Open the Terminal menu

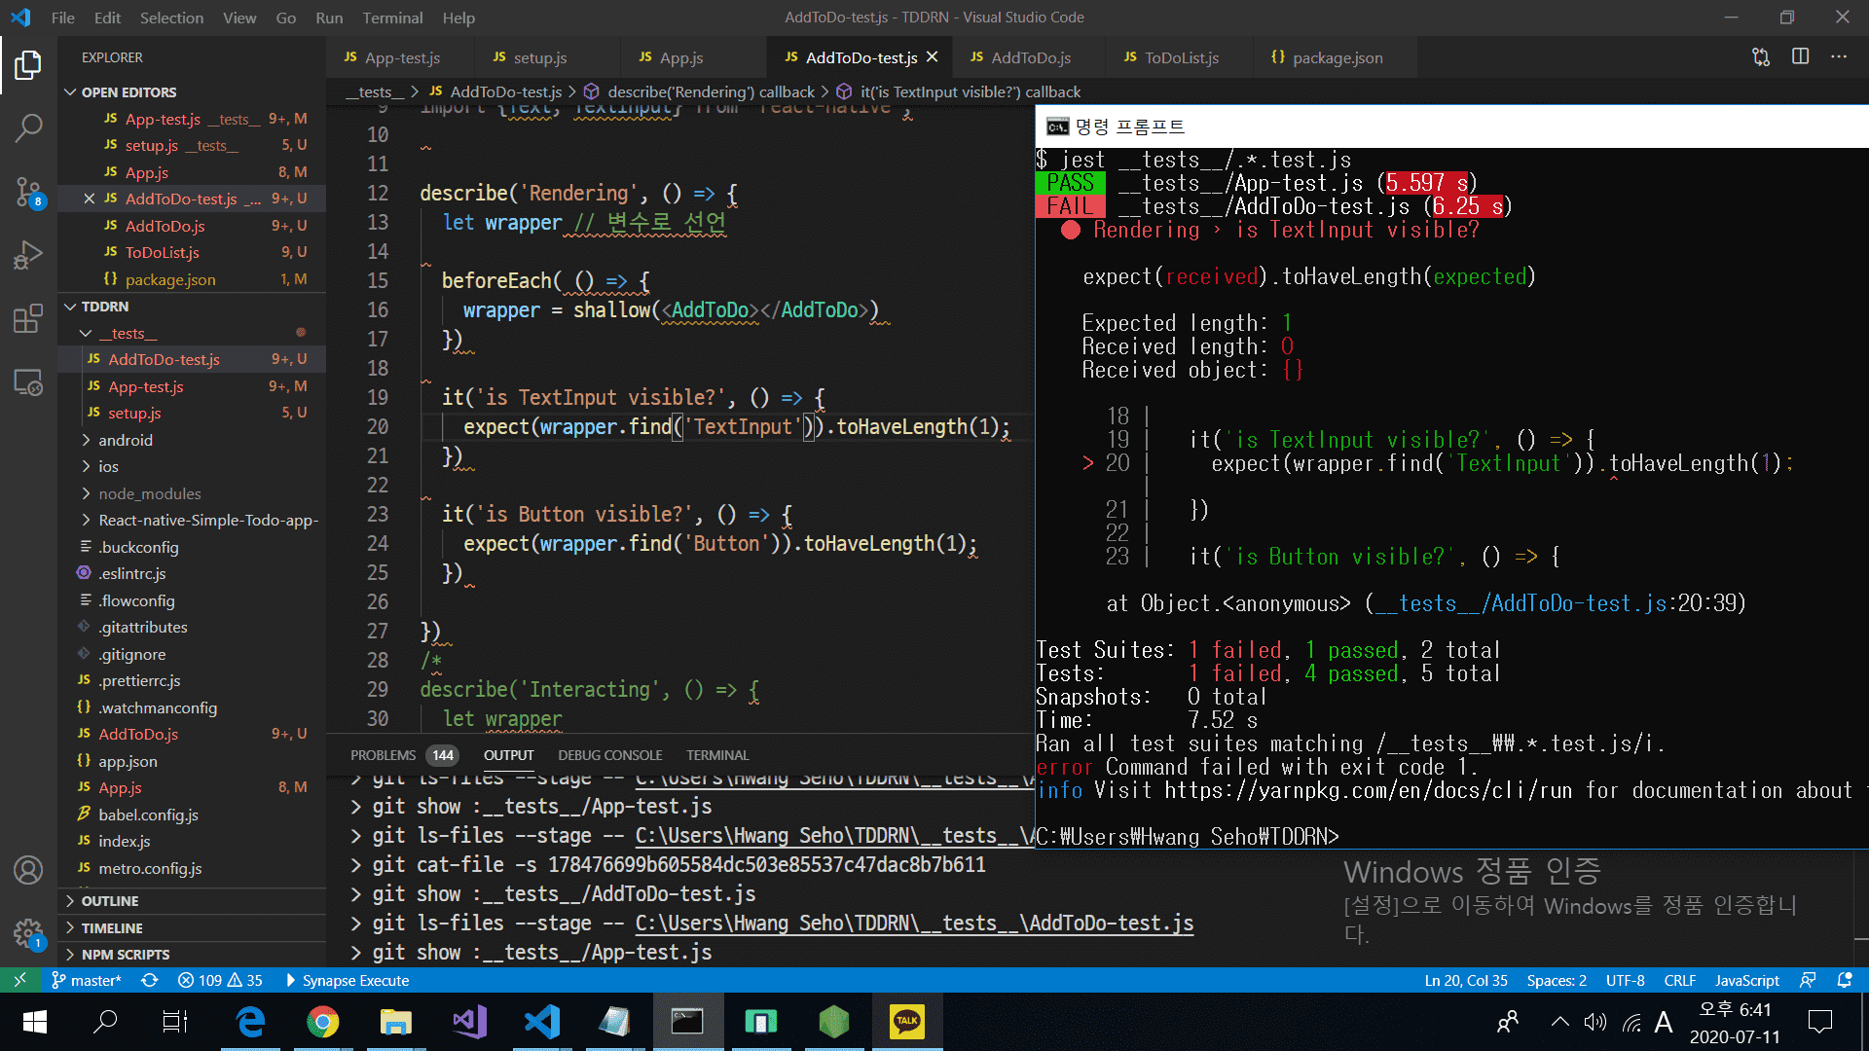point(392,18)
